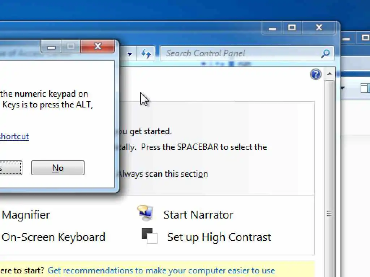The image size is (370, 277).
Task: Close the Control Panel window
Action: 319,27
